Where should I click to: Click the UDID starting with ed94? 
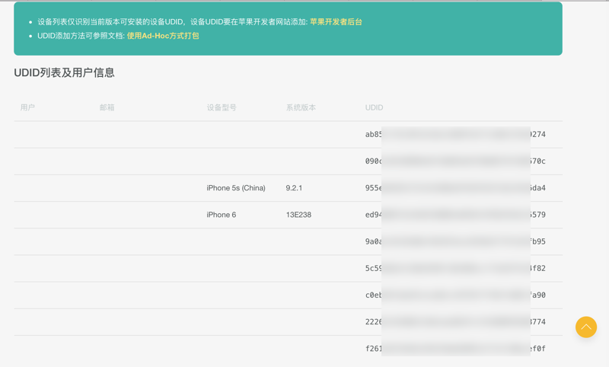coord(455,215)
